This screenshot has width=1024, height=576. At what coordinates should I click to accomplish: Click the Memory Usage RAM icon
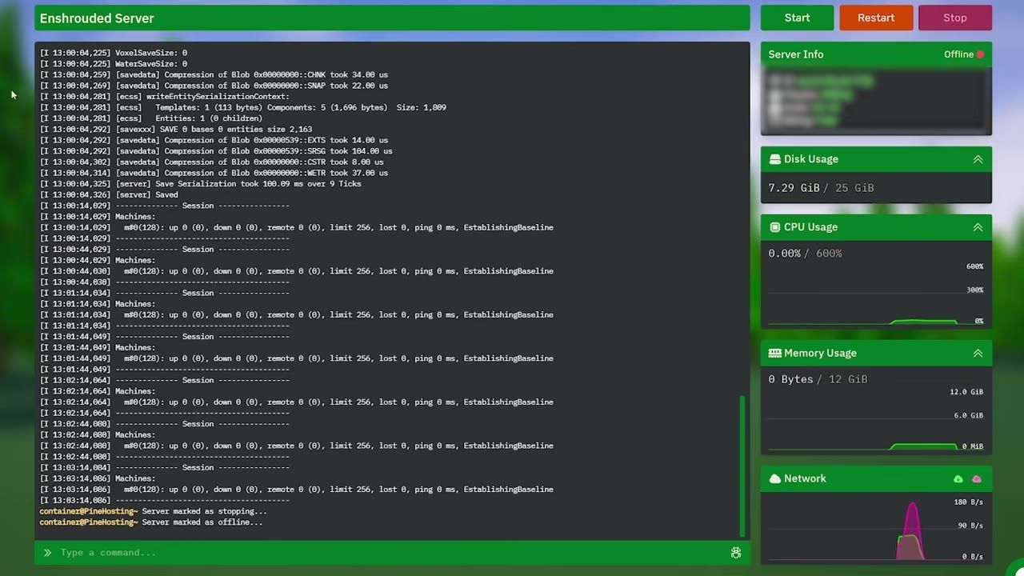tap(774, 353)
